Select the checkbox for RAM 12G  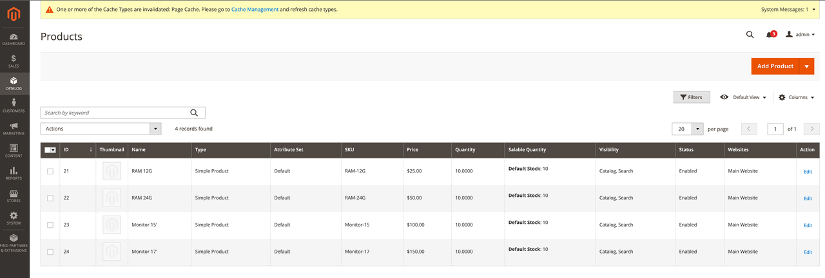[50, 171]
